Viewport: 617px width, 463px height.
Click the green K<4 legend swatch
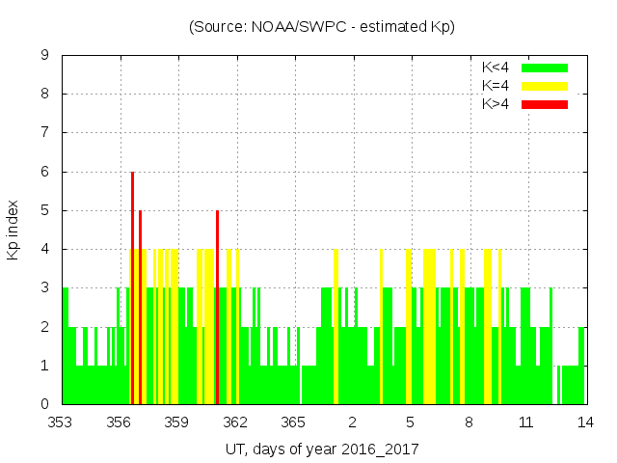coord(545,68)
